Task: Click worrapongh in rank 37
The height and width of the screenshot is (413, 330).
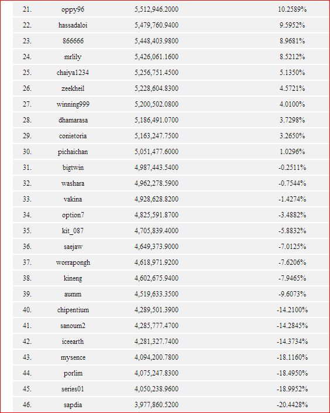Action: [73, 262]
